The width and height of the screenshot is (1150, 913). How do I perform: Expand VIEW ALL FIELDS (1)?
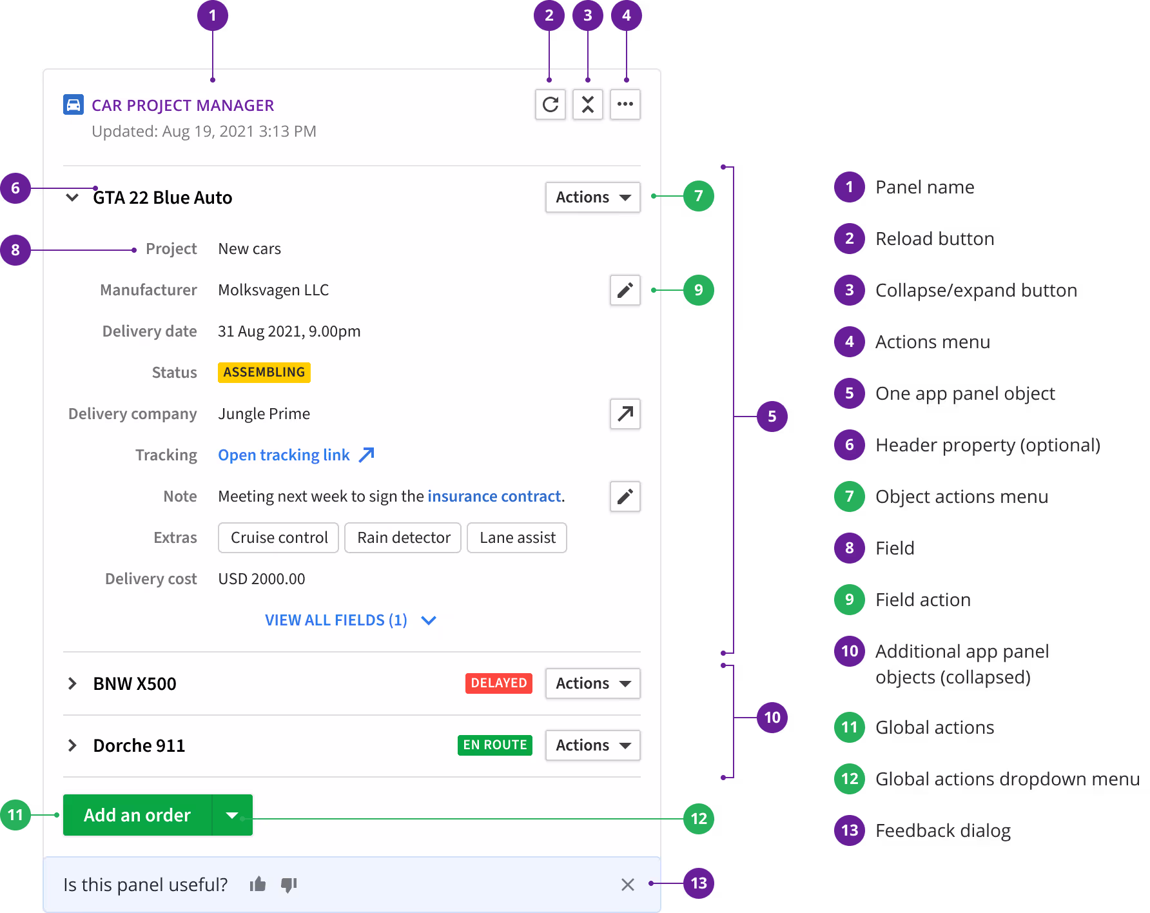click(351, 620)
